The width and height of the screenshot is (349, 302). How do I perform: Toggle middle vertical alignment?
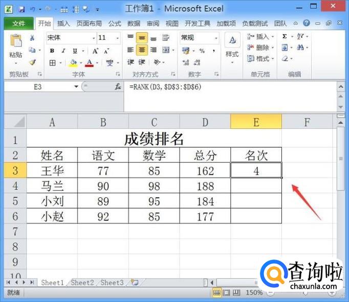[142, 38]
